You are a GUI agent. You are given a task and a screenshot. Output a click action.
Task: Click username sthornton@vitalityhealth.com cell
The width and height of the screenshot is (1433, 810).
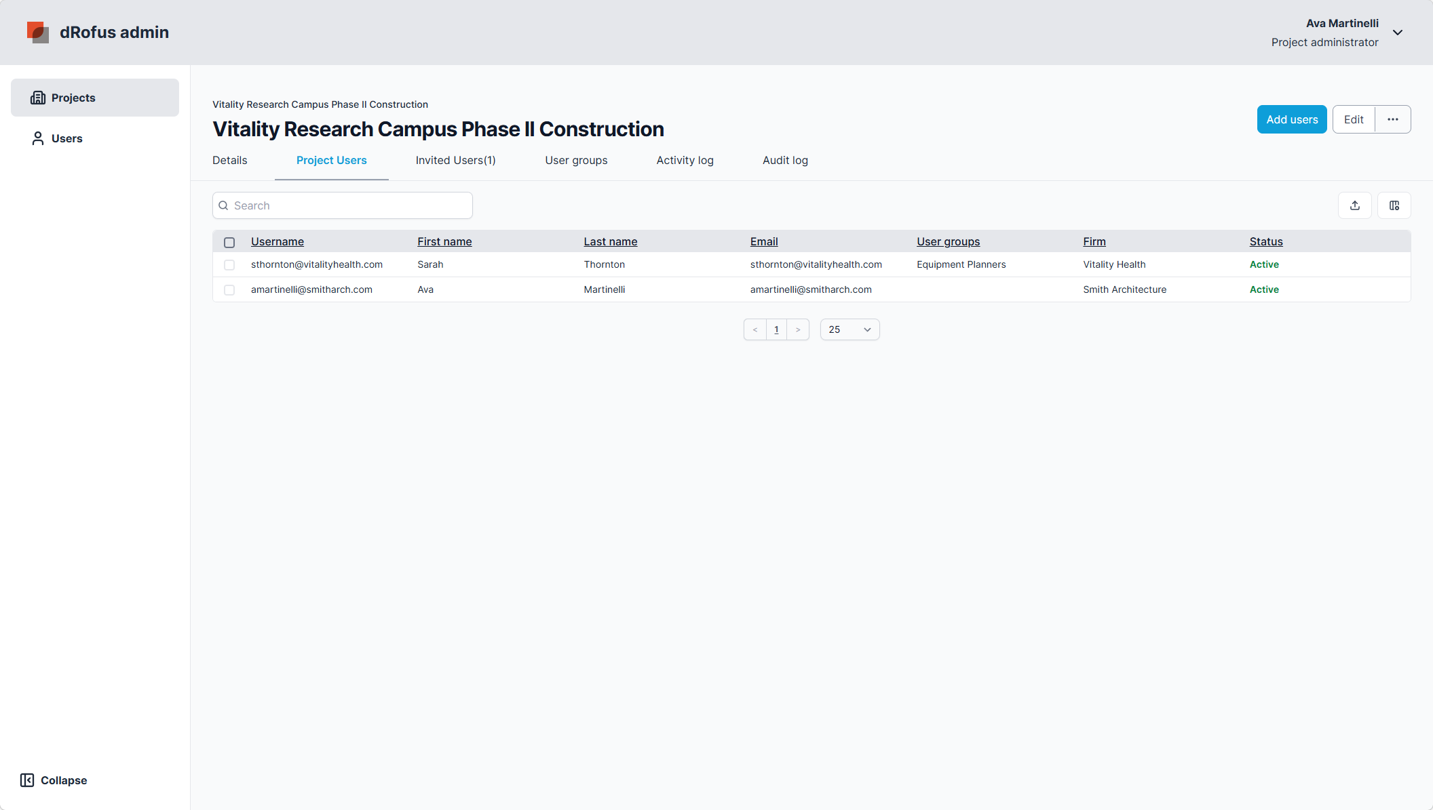[317, 264]
